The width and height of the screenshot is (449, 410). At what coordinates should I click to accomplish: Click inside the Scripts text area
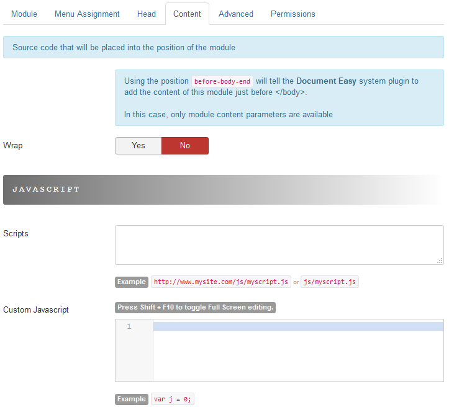pyautogui.click(x=279, y=245)
